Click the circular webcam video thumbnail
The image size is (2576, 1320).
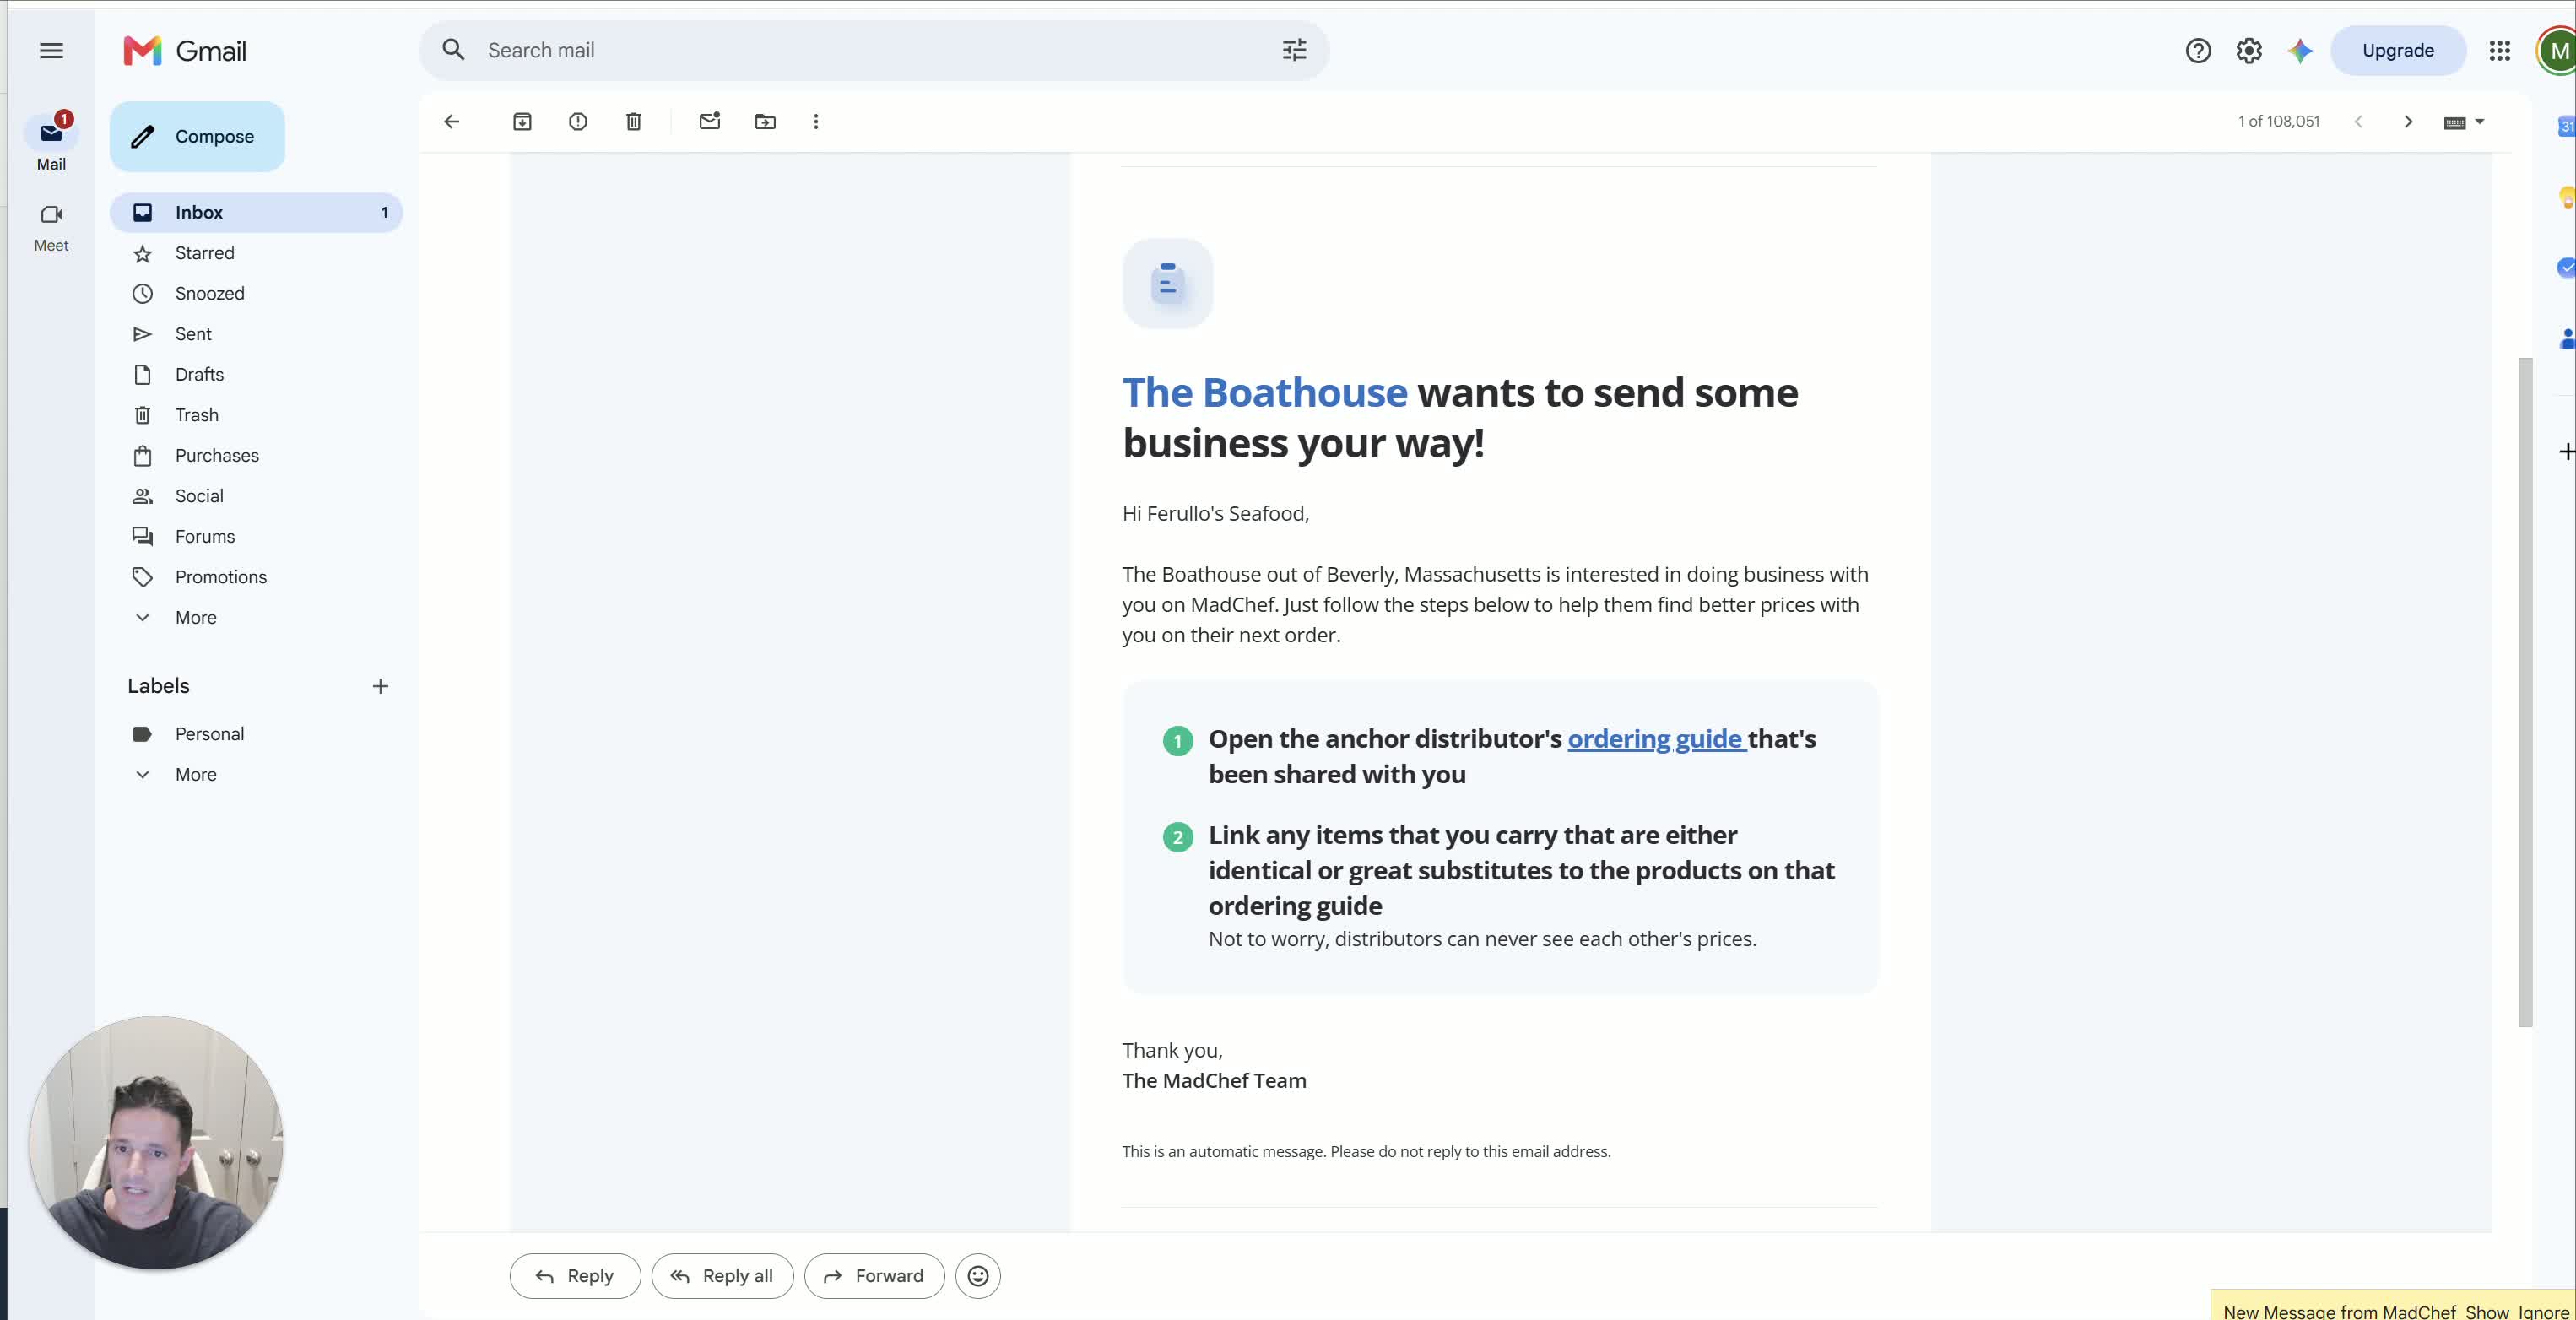156,1143
